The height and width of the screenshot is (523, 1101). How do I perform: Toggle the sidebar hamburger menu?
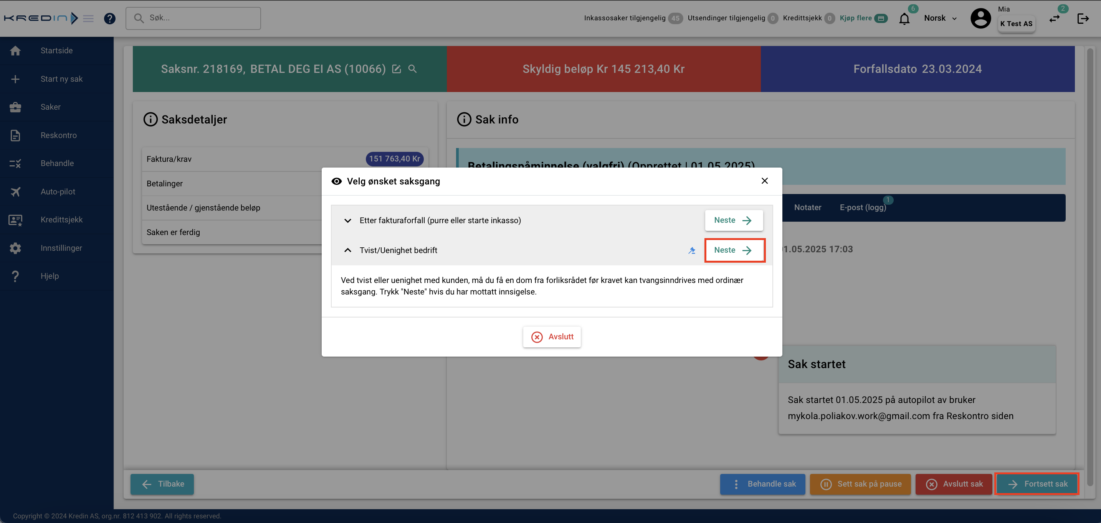(x=88, y=18)
